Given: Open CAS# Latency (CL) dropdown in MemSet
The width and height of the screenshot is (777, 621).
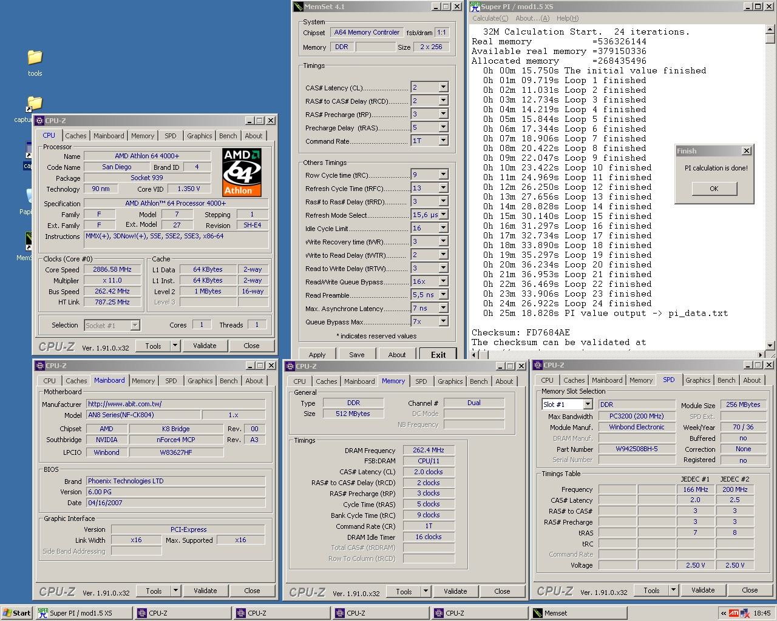Looking at the screenshot, I should click(443, 87).
